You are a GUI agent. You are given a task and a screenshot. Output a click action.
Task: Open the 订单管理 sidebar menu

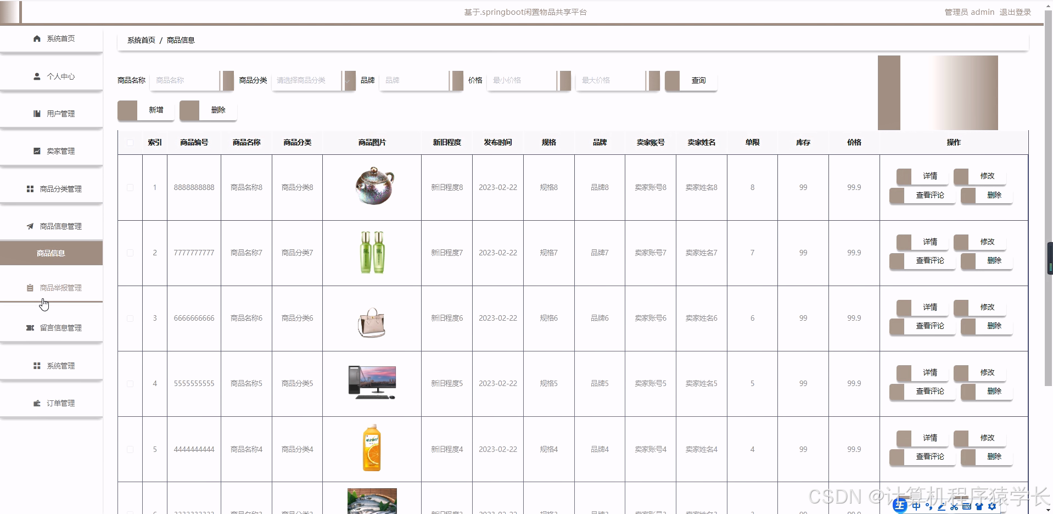click(52, 403)
